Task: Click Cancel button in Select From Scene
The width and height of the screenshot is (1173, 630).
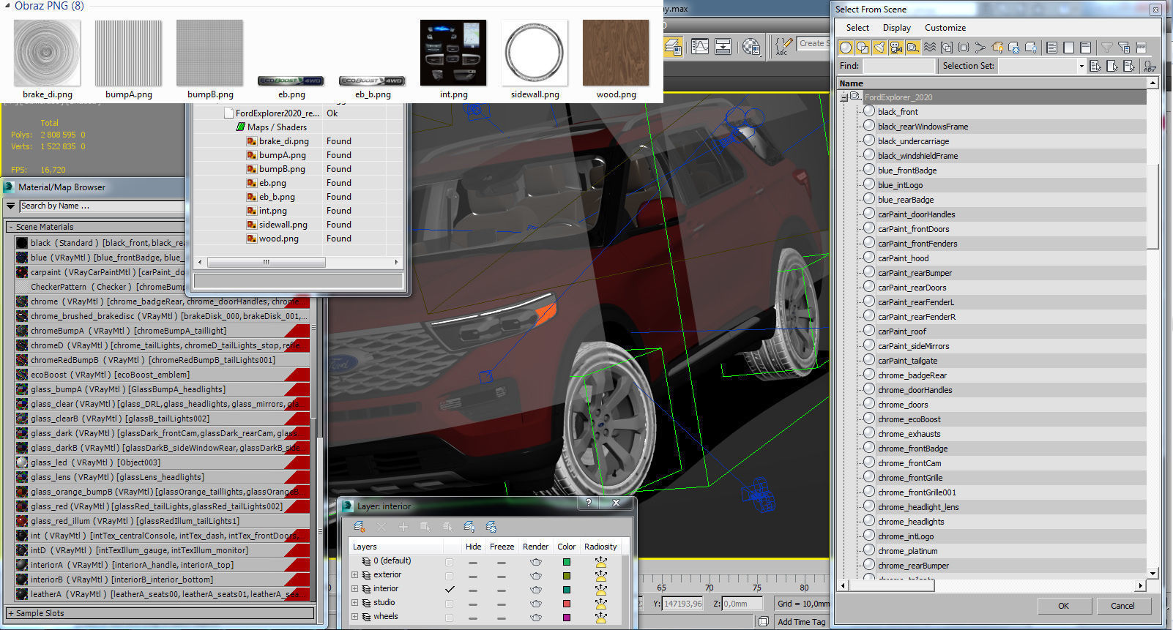Action: (1122, 606)
